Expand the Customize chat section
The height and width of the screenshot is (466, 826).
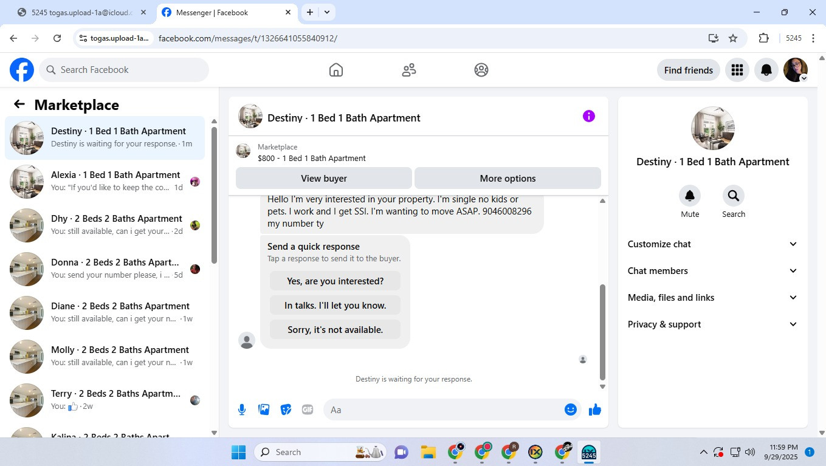(713, 244)
